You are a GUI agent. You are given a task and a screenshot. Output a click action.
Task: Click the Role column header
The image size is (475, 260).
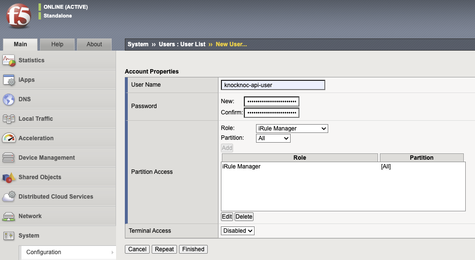tap(299, 158)
